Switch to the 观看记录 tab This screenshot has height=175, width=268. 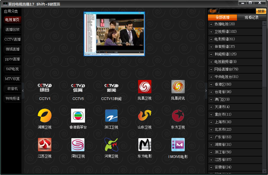[x=251, y=17]
